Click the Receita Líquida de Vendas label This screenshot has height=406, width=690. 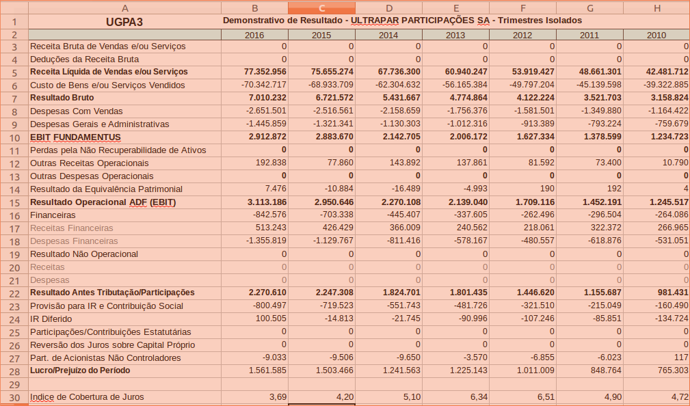pos(109,72)
